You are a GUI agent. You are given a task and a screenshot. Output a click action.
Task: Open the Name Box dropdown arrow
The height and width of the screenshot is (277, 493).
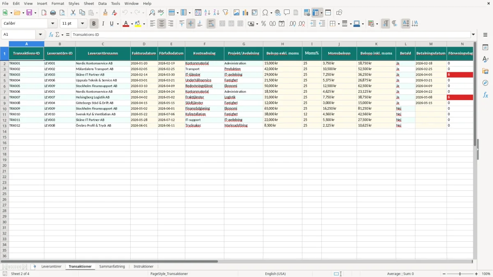(x=40, y=34)
